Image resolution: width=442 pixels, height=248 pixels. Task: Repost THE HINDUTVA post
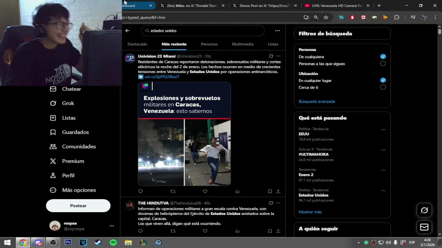[173, 231]
